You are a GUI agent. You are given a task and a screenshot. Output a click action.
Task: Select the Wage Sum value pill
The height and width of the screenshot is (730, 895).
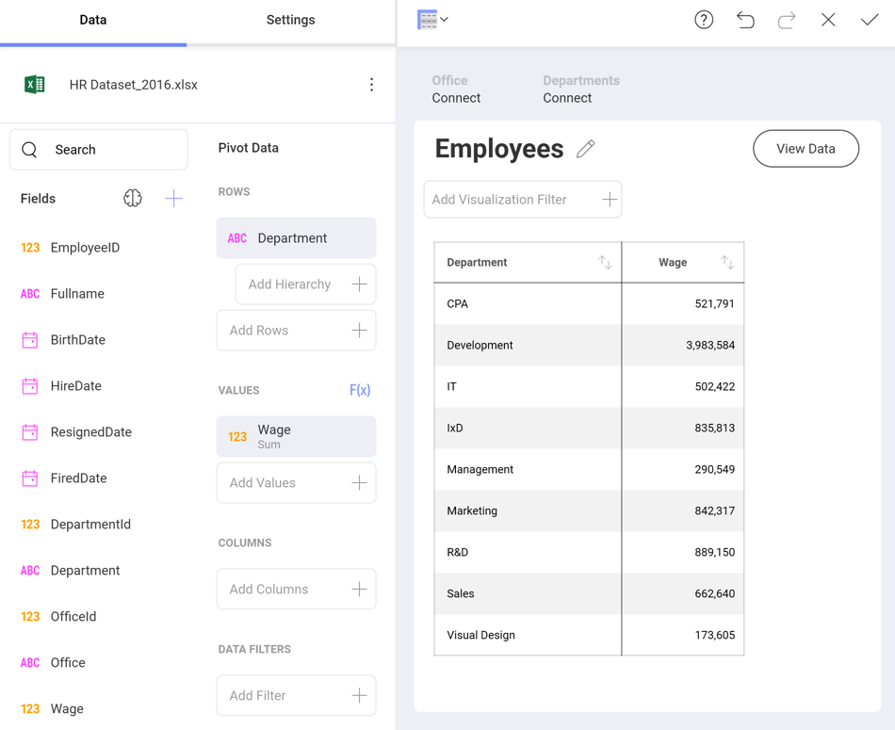point(296,436)
